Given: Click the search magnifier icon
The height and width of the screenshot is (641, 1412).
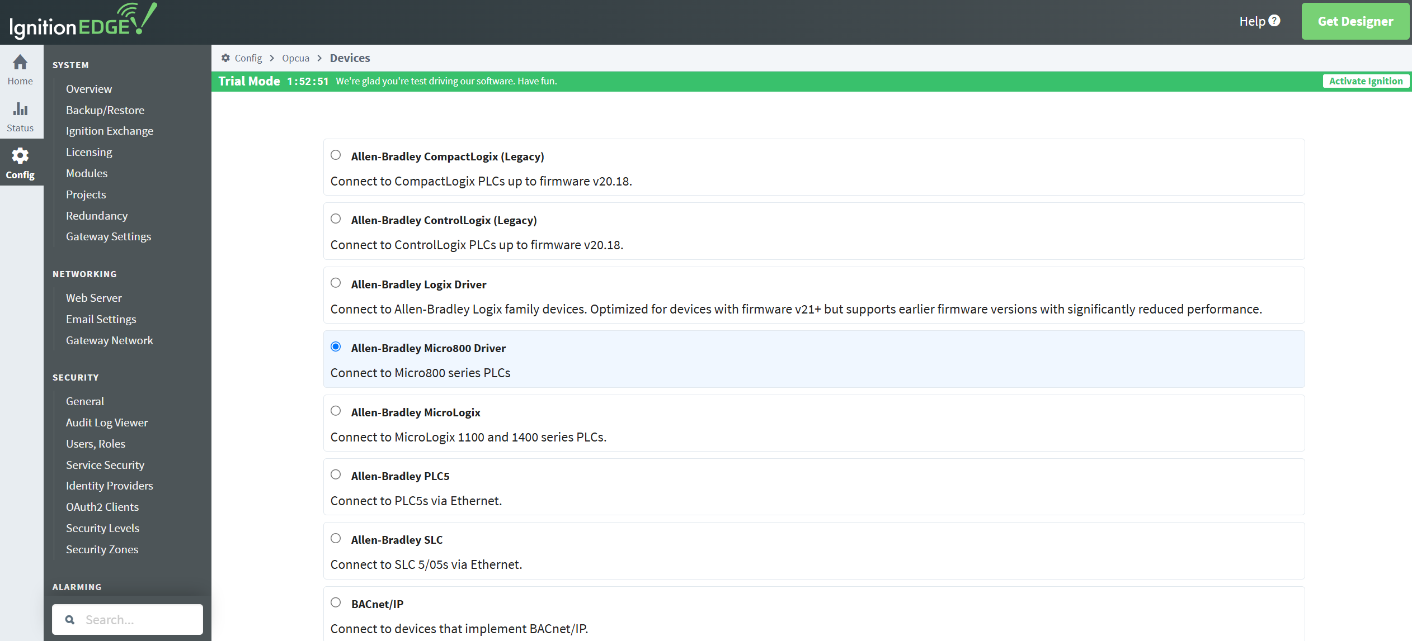Looking at the screenshot, I should 70,620.
